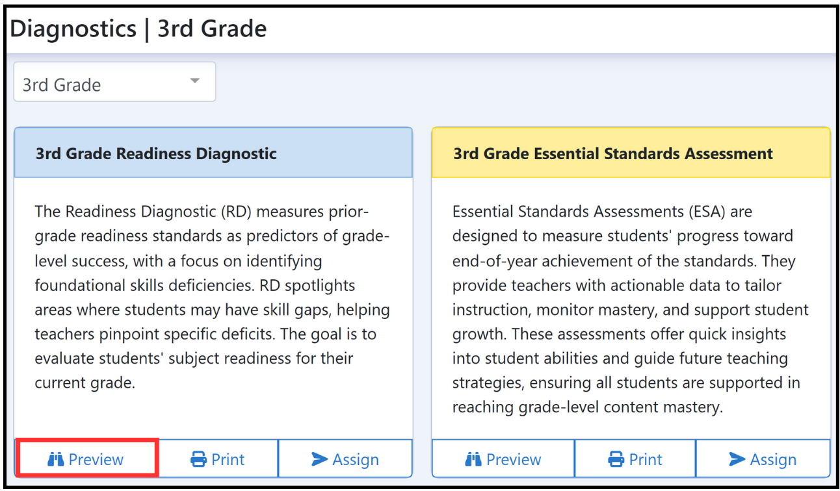Image resolution: width=840 pixels, height=491 pixels.
Task: Preview the 3rd Grade Readiness Diagnostic
Action: [x=86, y=459]
